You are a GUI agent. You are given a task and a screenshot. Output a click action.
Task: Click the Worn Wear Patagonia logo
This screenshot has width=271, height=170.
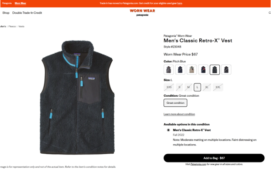[x=142, y=12]
